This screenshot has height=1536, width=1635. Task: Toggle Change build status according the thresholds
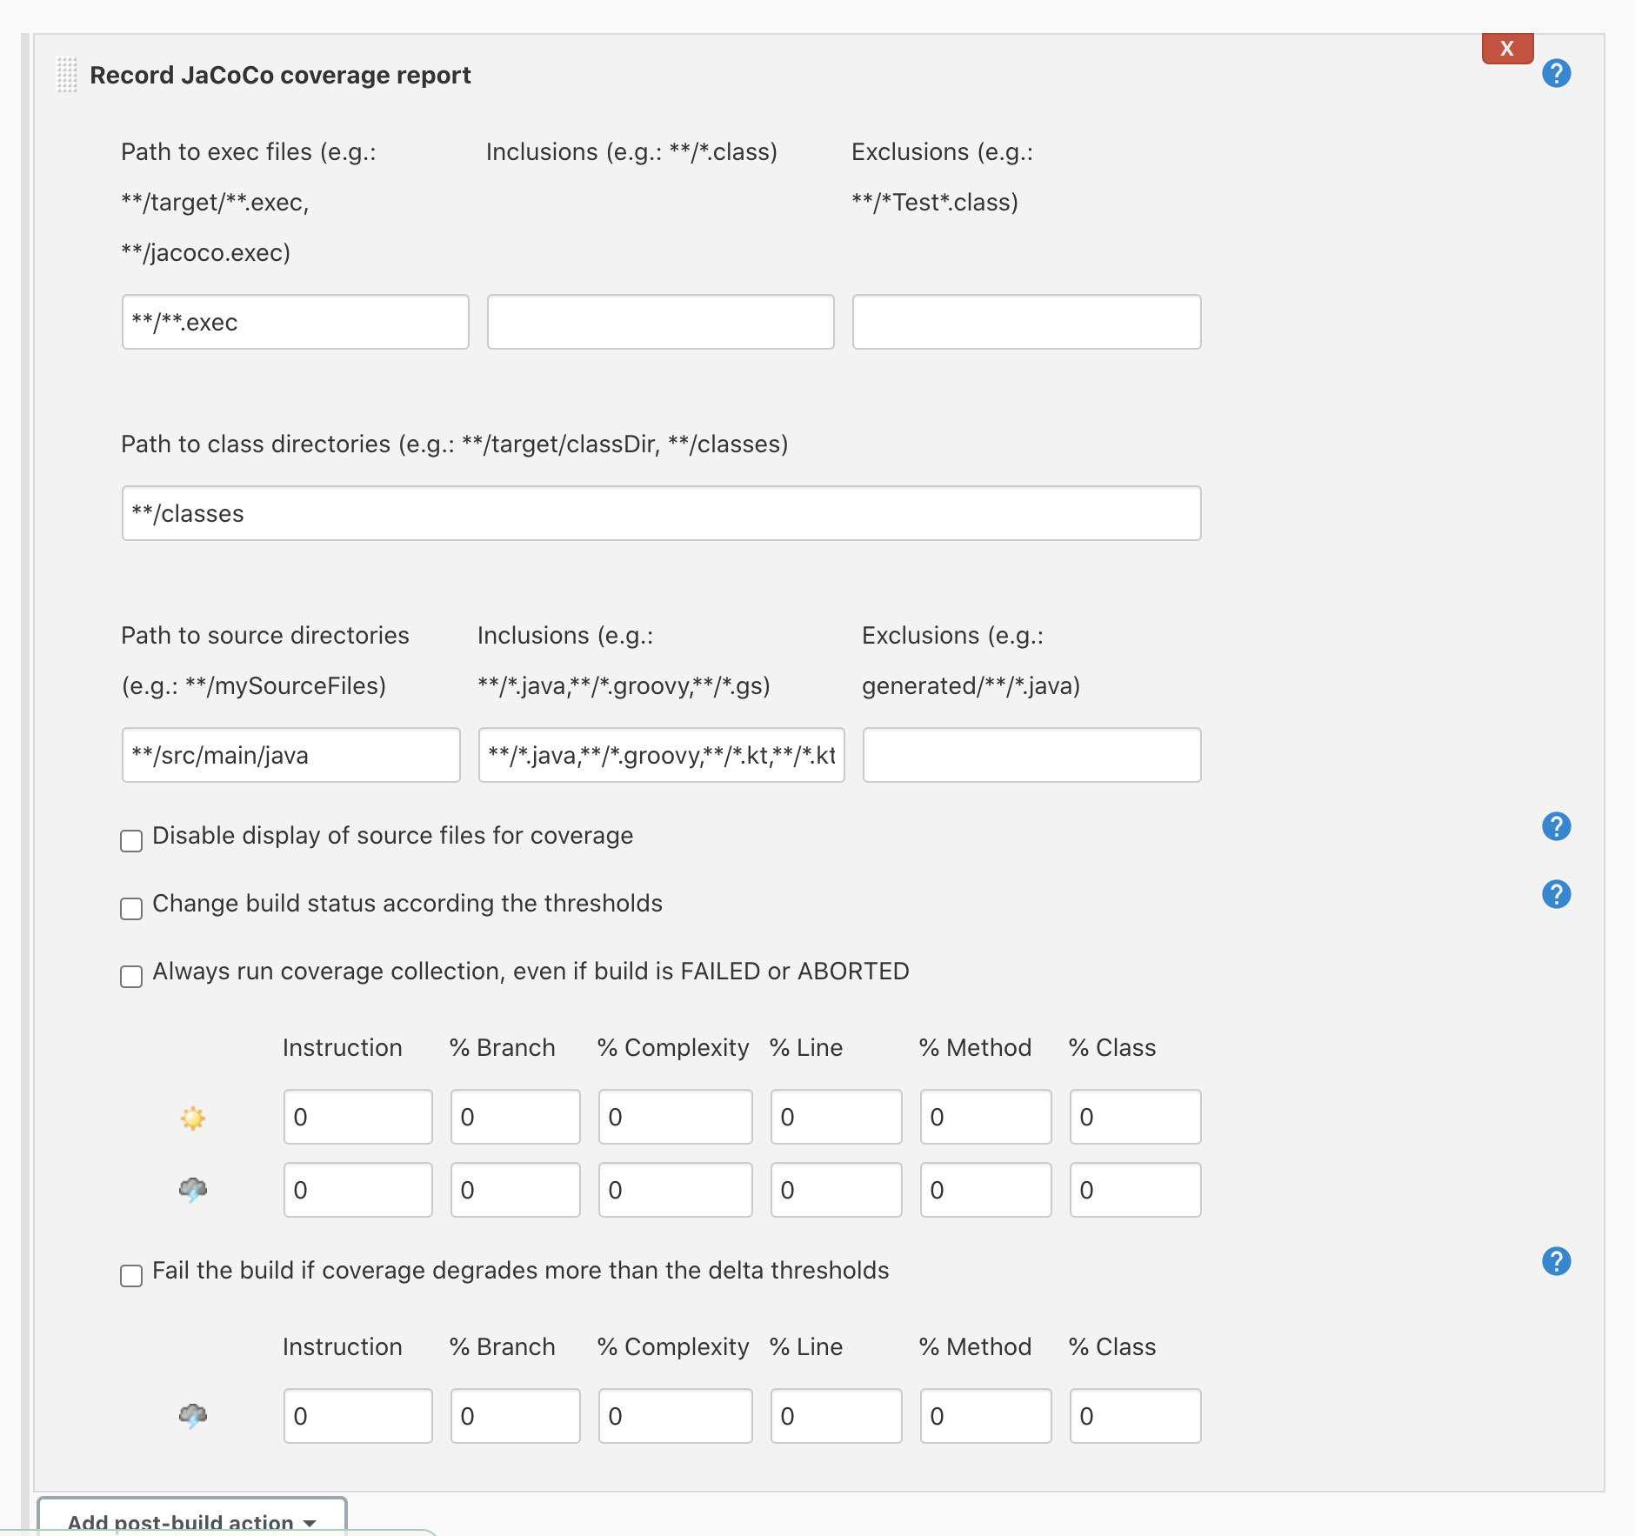tap(131, 909)
